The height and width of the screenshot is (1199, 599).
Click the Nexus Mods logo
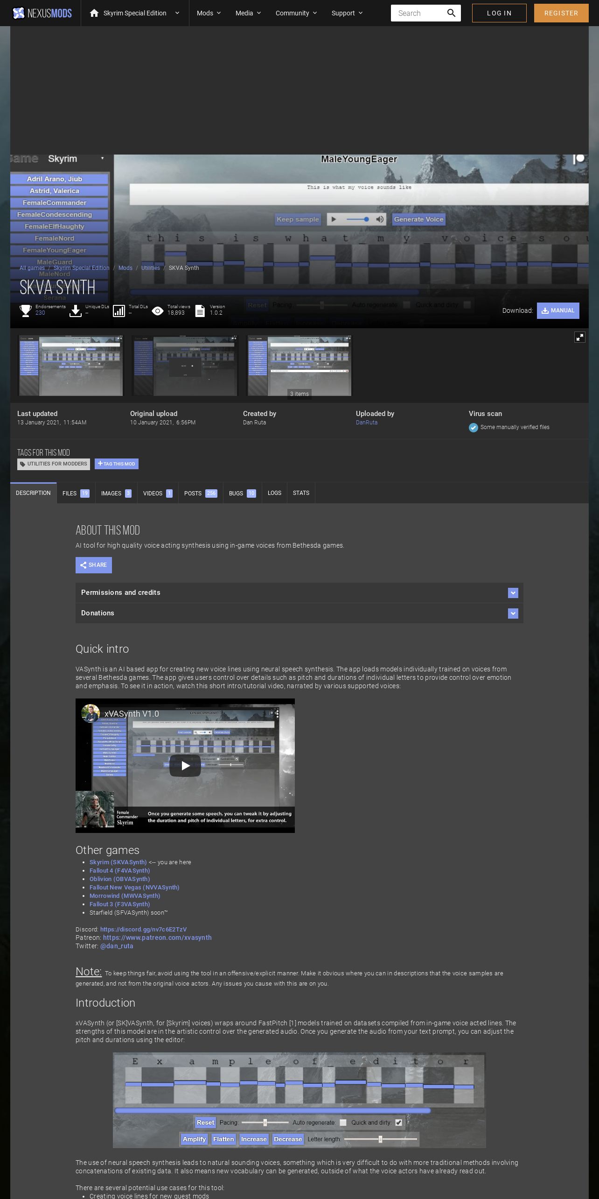pyautogui.click(x=42, y=13)
